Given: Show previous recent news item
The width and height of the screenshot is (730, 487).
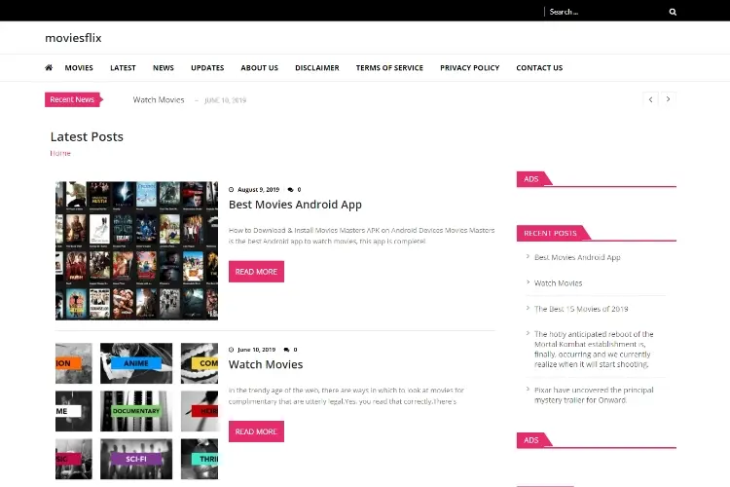Looking at the screenshot, I should [650, 99].
